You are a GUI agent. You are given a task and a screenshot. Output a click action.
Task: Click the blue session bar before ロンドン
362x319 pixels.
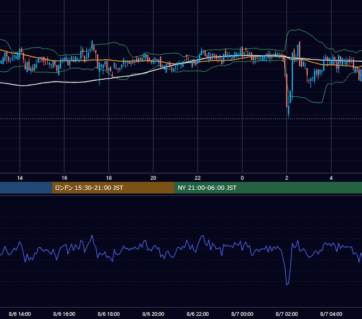coord(26,188)
